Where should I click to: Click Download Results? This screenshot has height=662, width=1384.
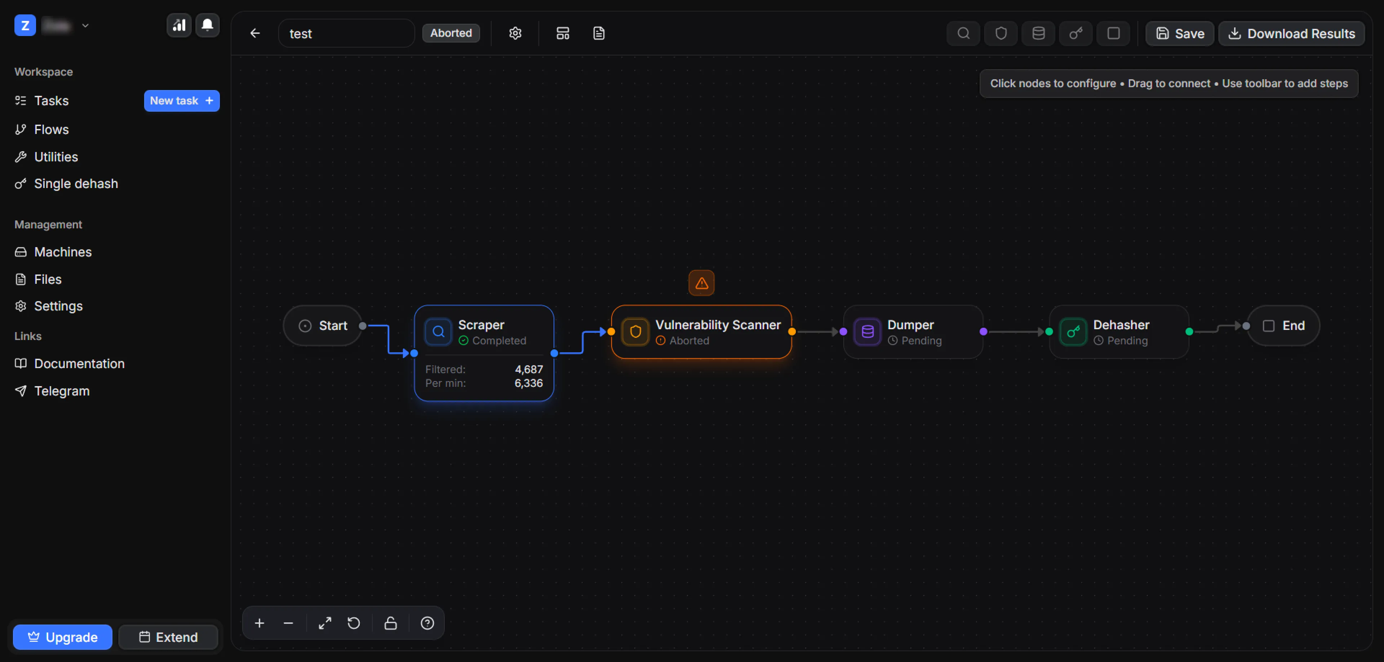coord(1292,33)
